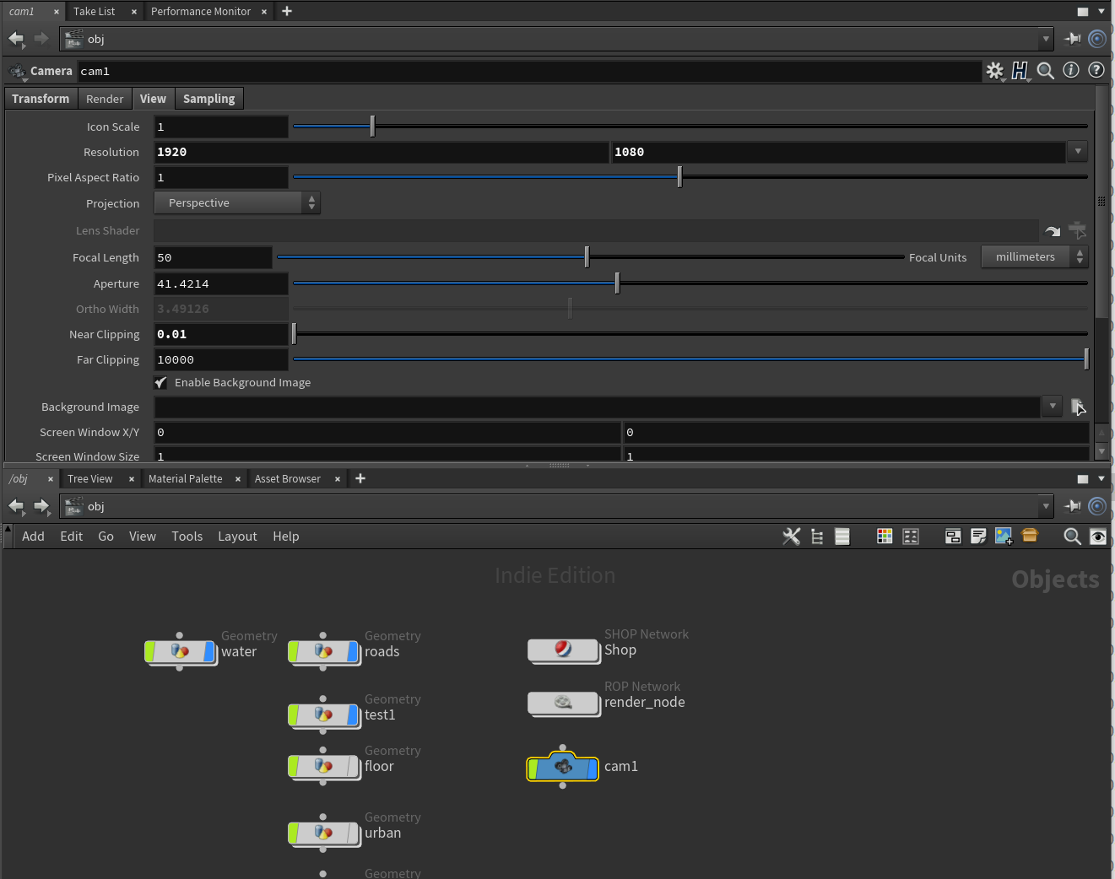This screenshot has height=879, width=1115.
Task: Switch to Sampling tab
Action: point(208,99)
